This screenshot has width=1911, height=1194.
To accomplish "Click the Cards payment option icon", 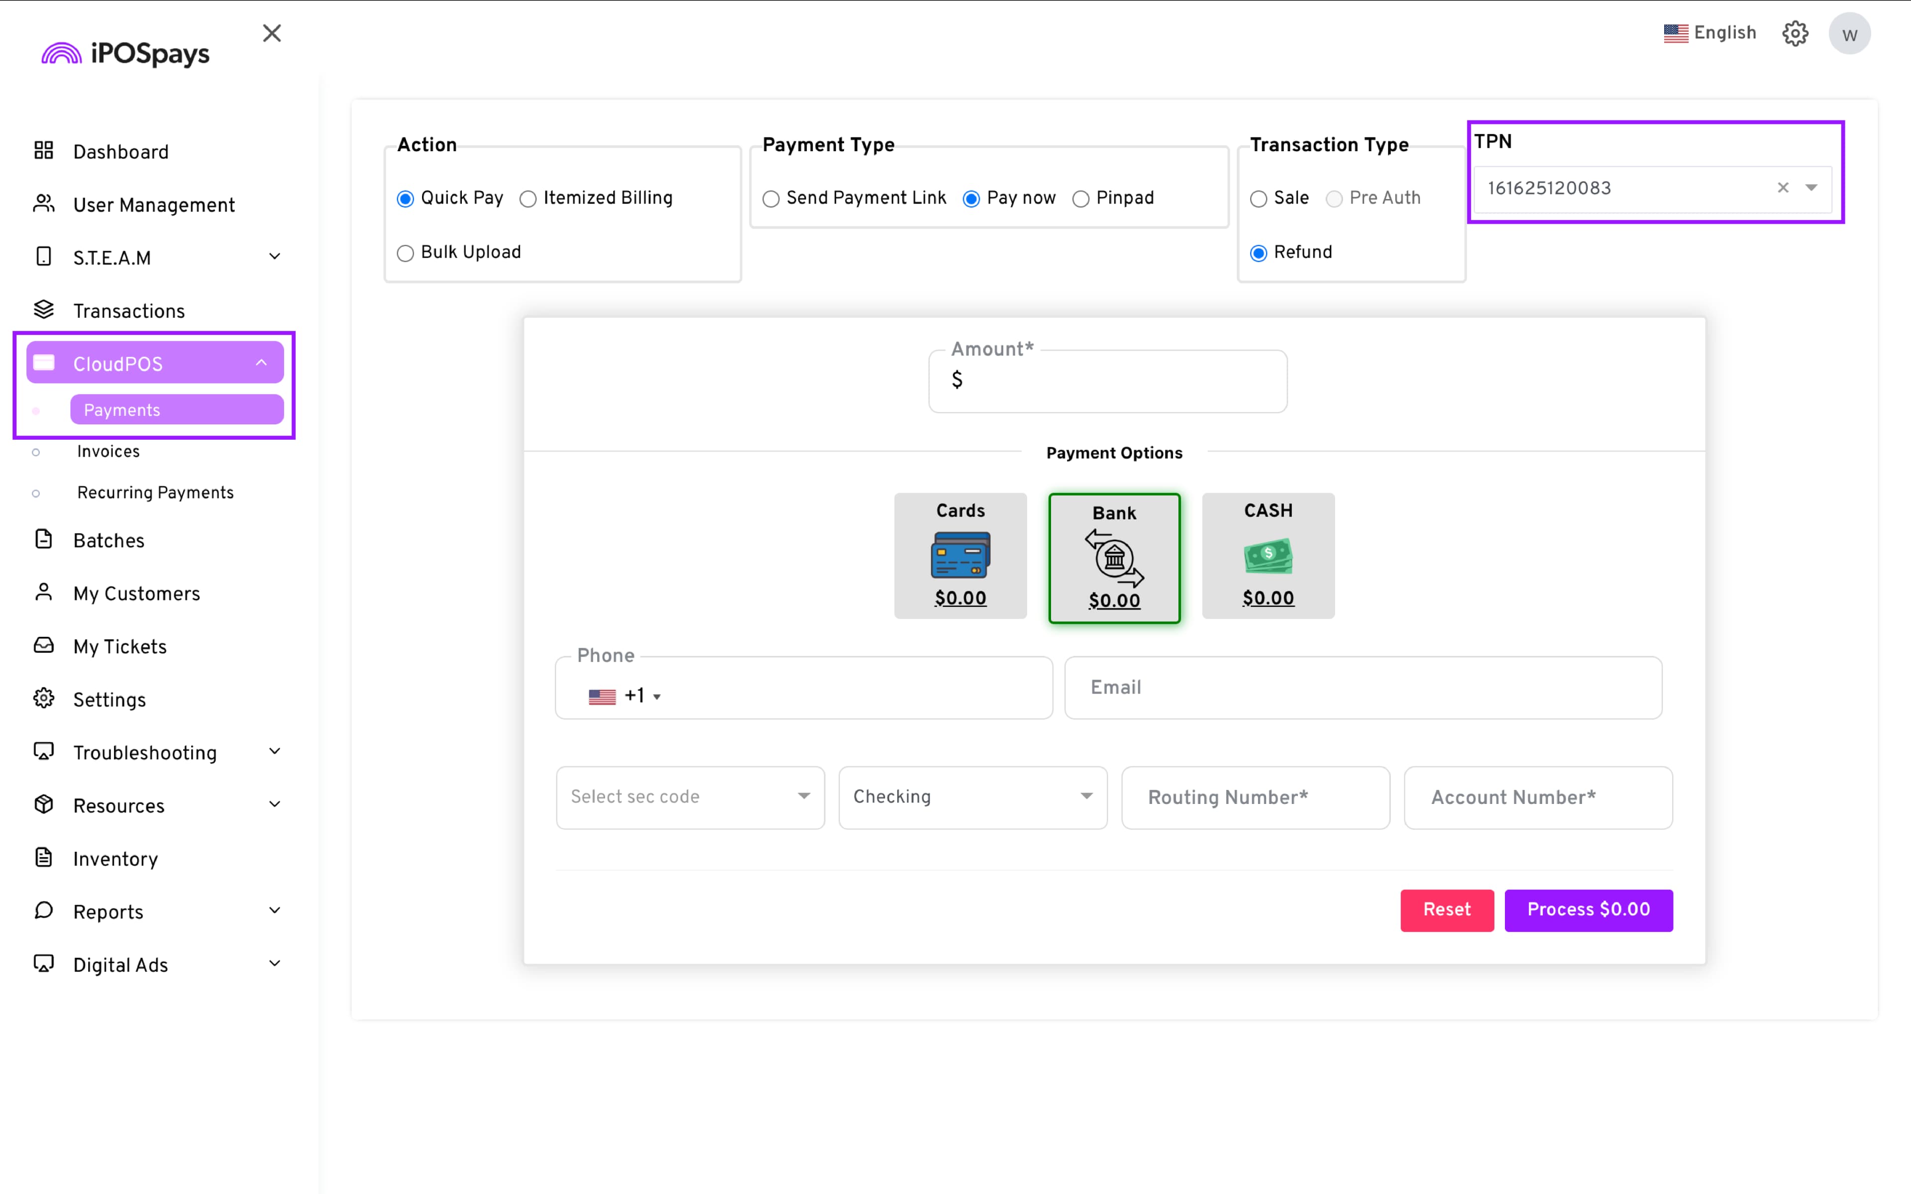I will (x=960, y=554).
